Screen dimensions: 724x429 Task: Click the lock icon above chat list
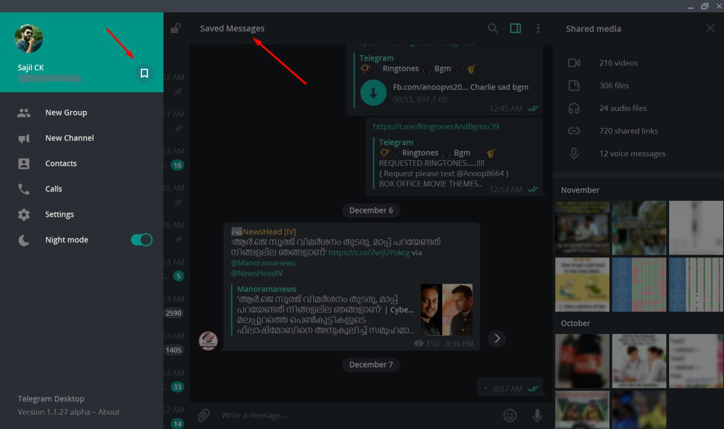point(176,28)
